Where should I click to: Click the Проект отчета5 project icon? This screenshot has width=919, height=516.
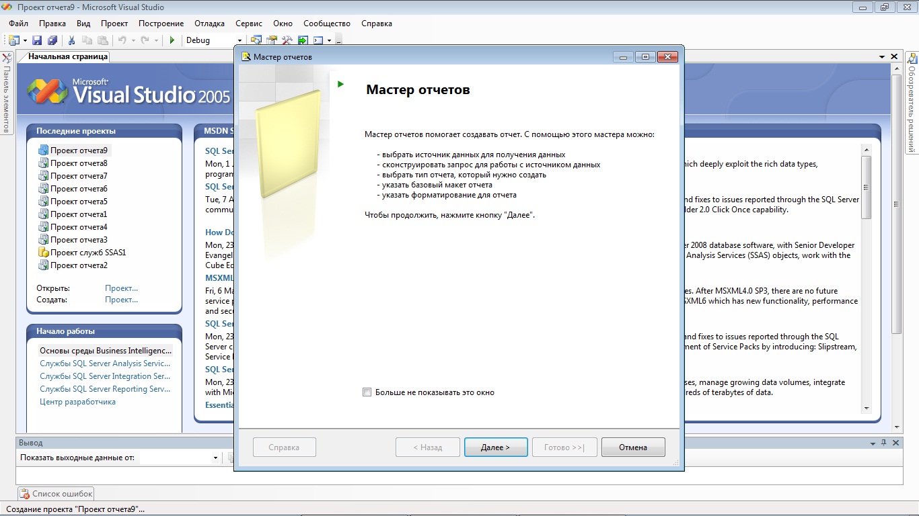point(44,202)
